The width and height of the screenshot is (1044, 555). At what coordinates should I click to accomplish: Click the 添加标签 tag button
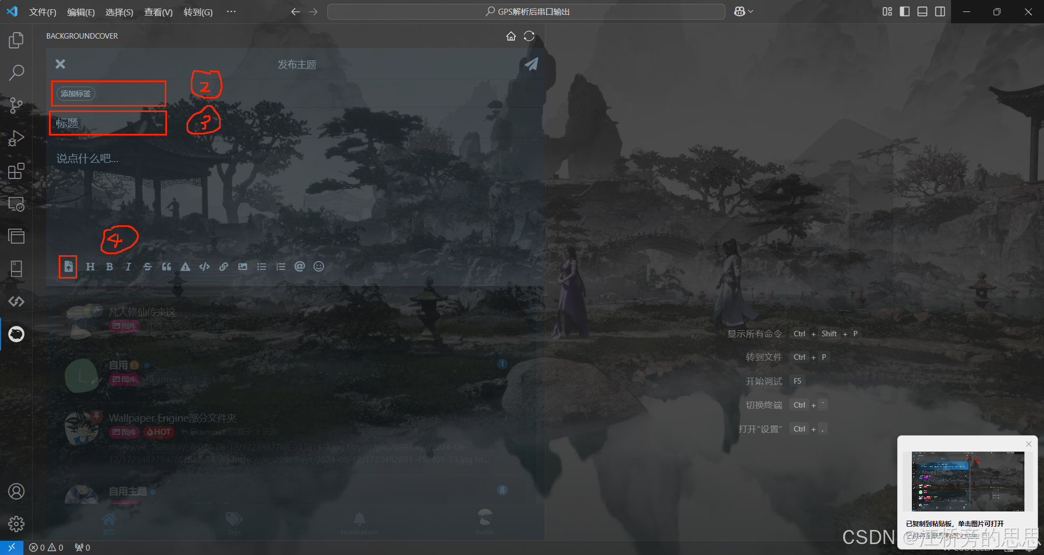pyautogui.click(x=76, y=94)
